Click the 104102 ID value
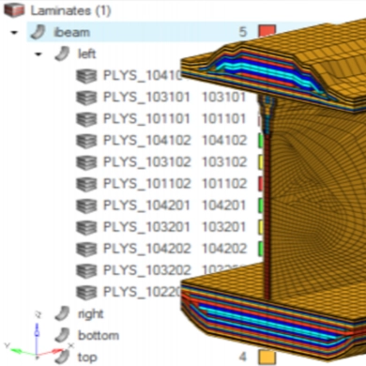 coord(224,140)
